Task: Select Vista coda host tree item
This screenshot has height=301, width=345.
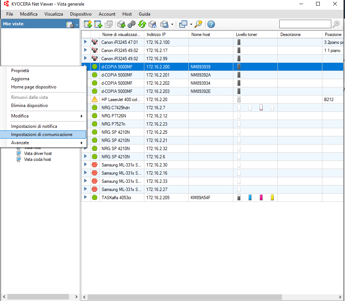Action: [x=37, y=159]
